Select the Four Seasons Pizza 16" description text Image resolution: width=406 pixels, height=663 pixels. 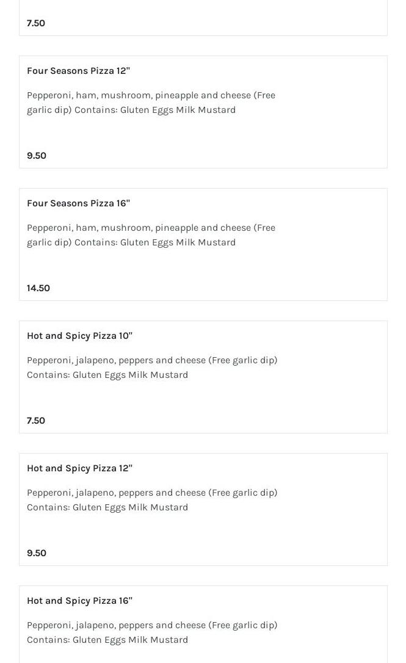(151, 235)
